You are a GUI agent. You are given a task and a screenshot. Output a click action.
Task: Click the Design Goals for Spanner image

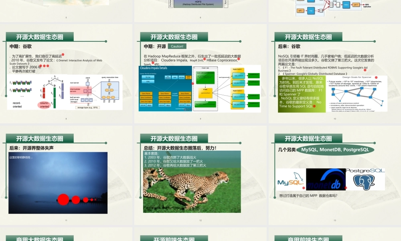357,94
